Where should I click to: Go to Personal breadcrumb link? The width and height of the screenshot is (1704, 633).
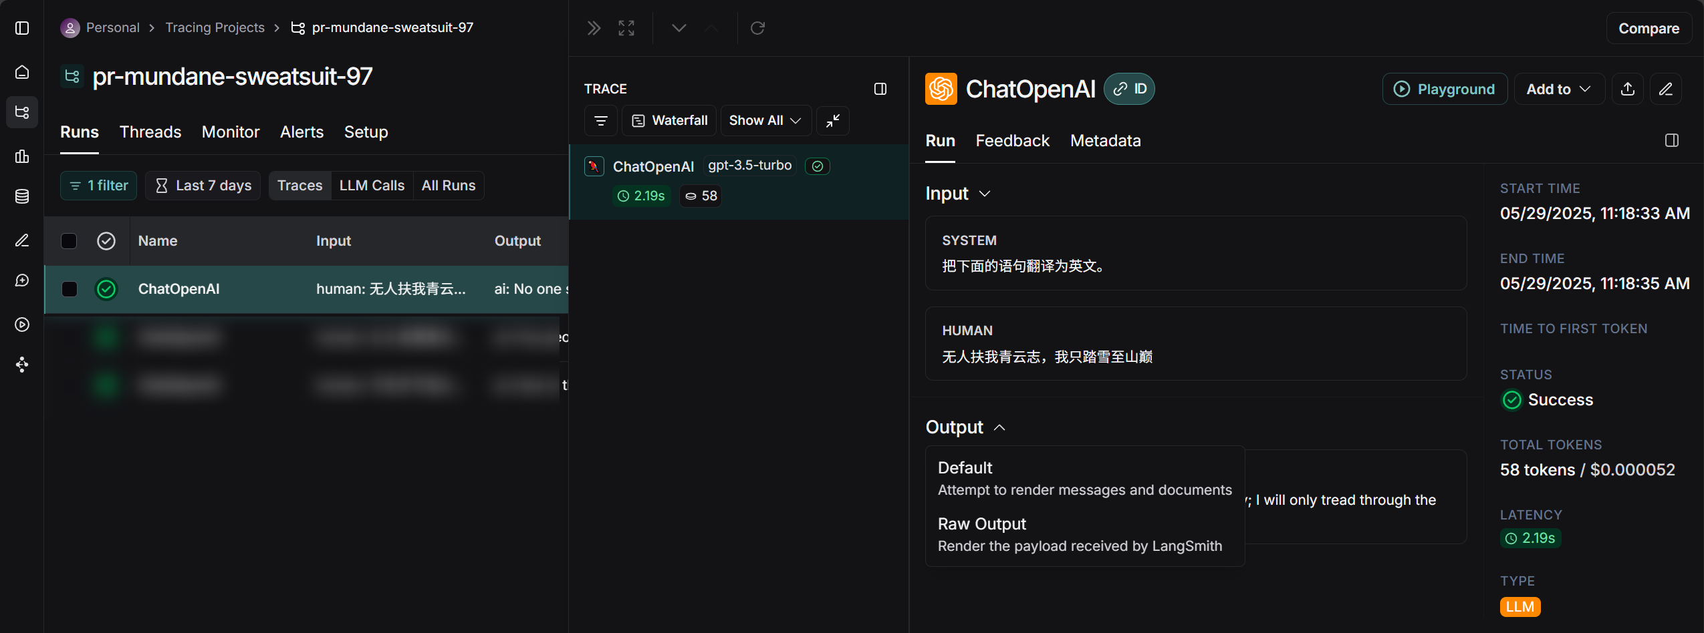tap(112, 28)
